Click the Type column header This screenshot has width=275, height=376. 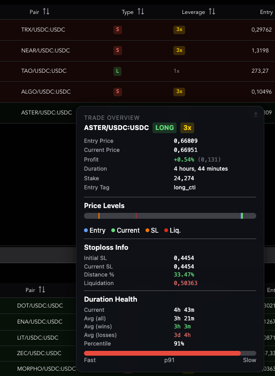127,12
